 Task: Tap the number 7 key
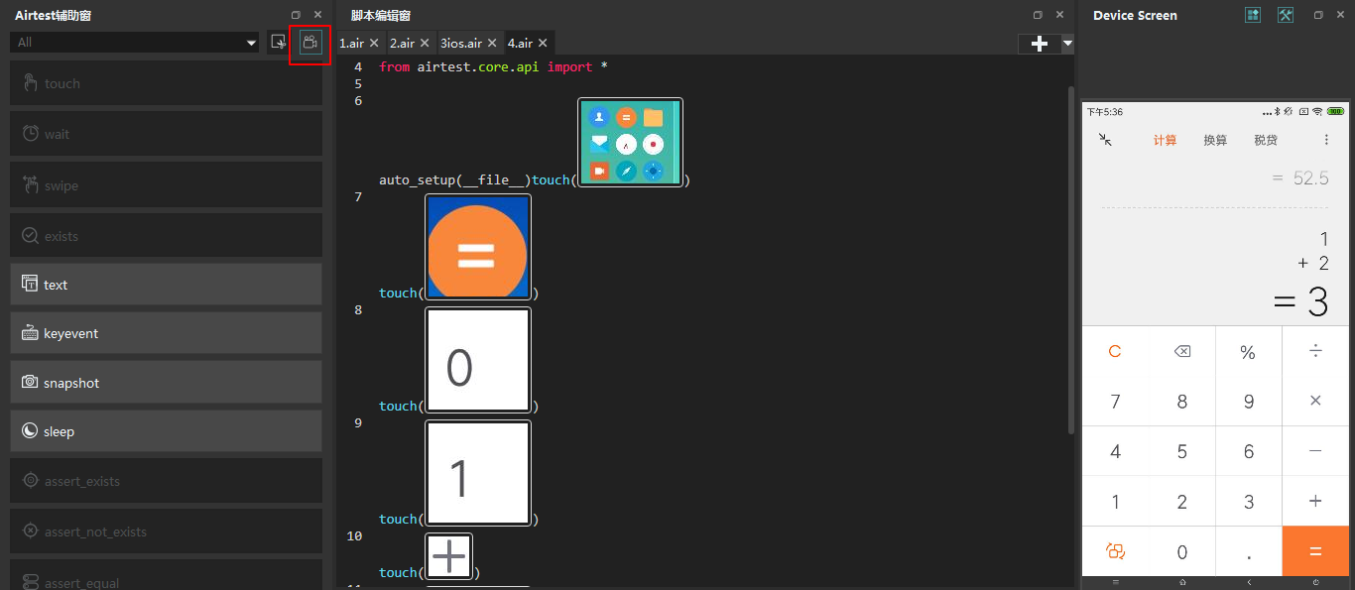pos(1115,401)
